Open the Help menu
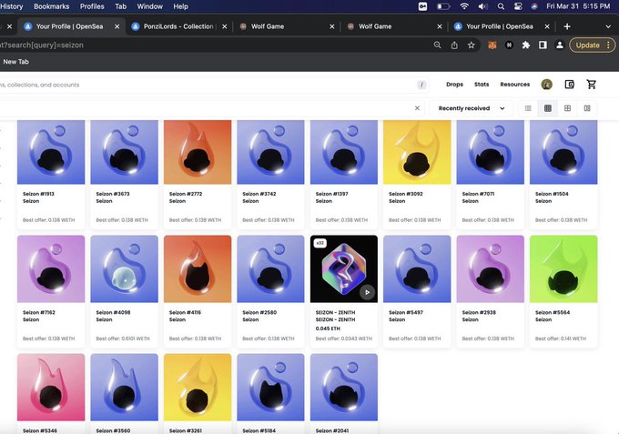Viewport: 619px width, 434px height. [x=180, y=6]
